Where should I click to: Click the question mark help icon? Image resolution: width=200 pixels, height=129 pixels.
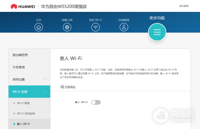coord(62,87)
